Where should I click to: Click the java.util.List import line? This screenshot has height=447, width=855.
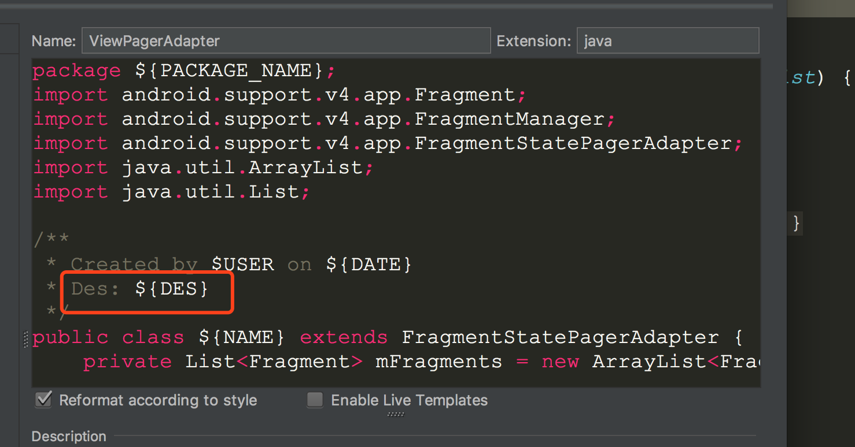[211, 192]
